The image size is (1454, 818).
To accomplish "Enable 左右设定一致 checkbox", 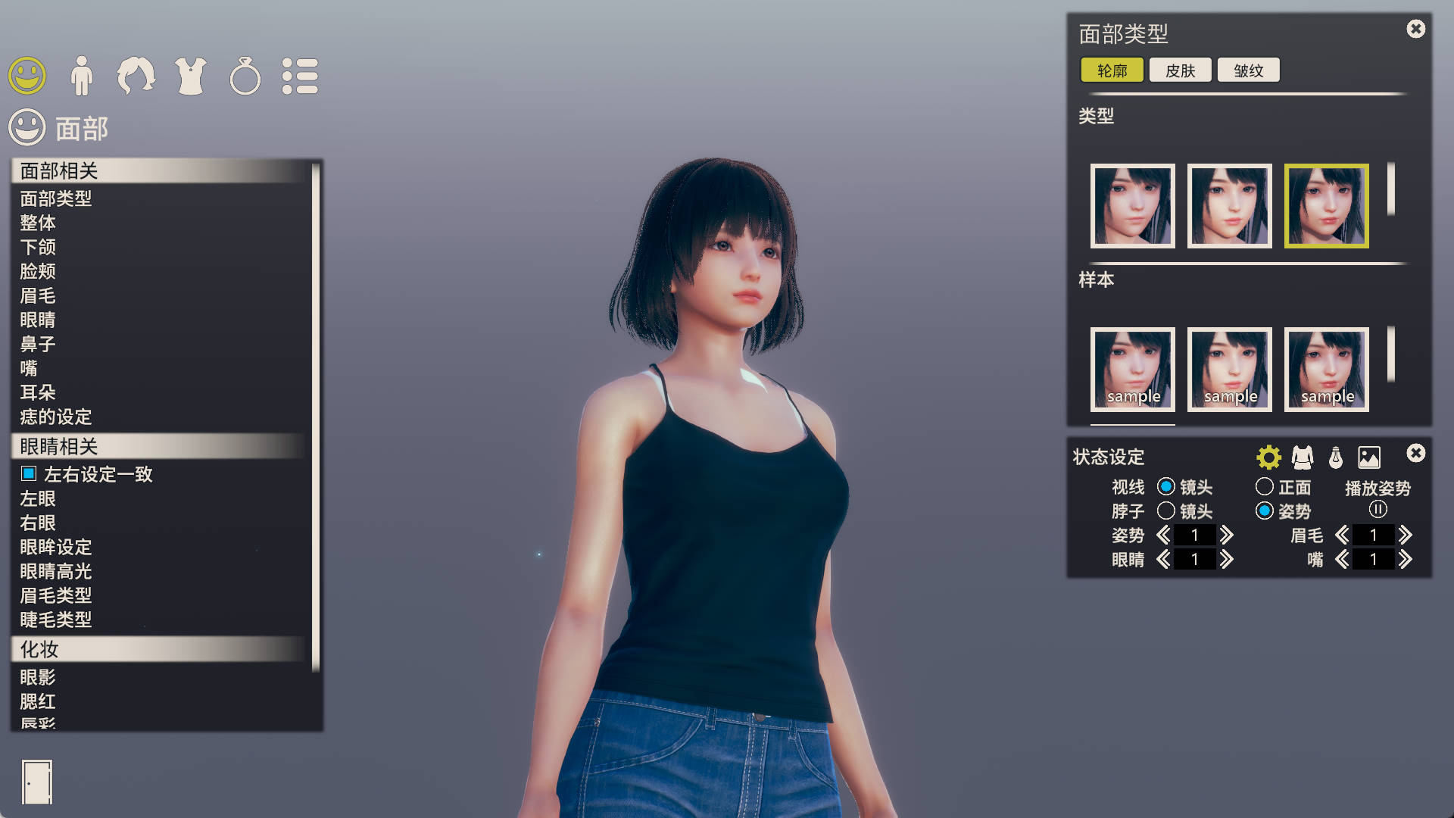I will pos(29,475).
